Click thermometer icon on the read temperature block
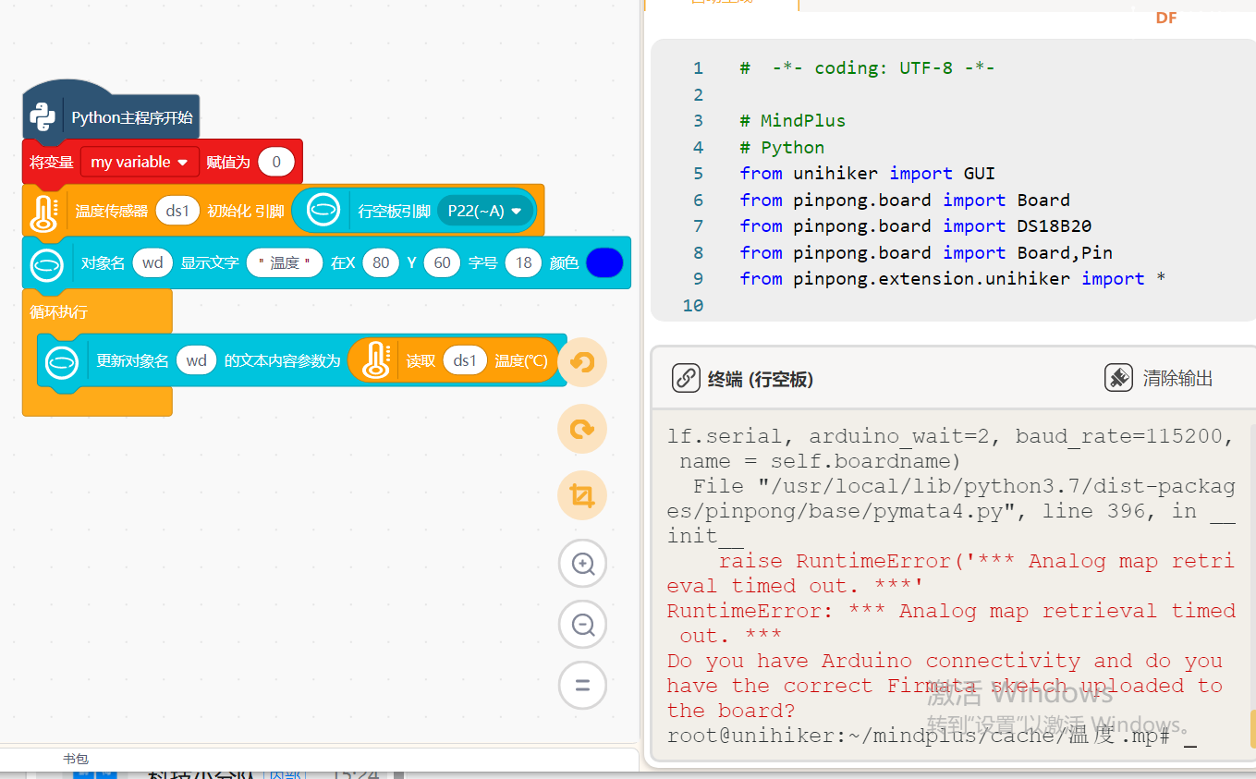The image size is (1256, 779). pos(375,361)
